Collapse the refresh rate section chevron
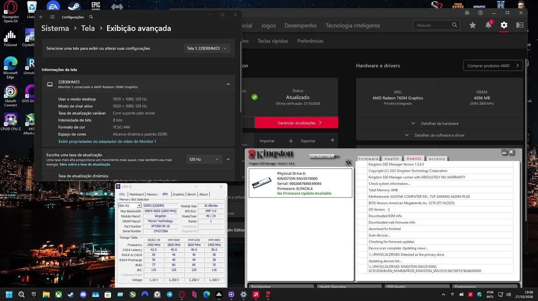Image resolution: width=538 pixels, height=301 pixels. coord(228,159)
